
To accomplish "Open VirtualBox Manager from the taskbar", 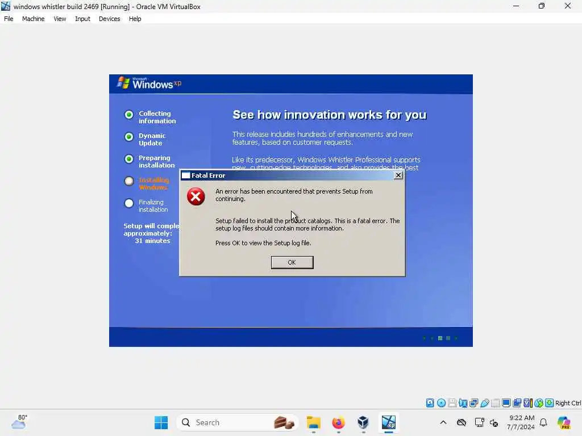I will 363,422.
